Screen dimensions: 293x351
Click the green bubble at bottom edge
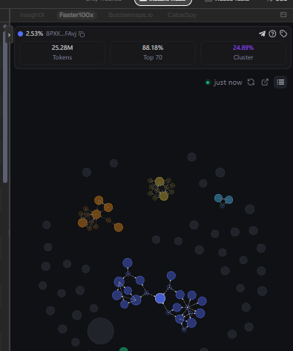124,350
